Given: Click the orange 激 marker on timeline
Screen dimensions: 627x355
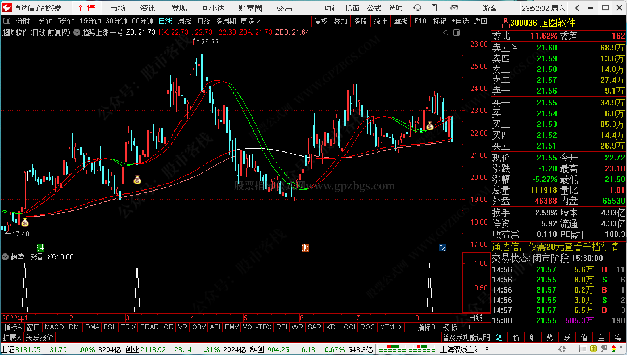Looking at the screenshot, I should (x=305, y=248).
